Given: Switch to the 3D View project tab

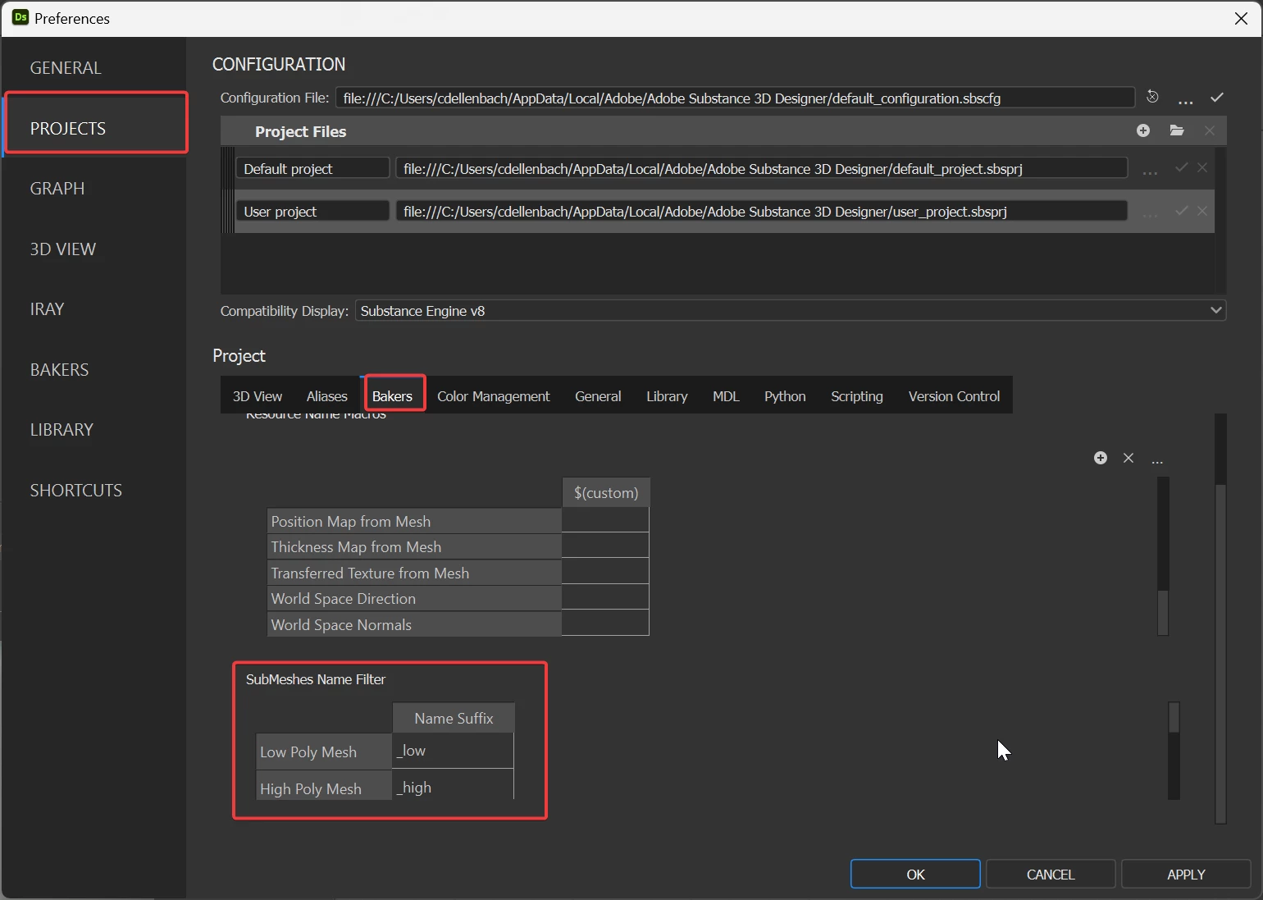Looking at the screenshot, I should coord(258,396).
